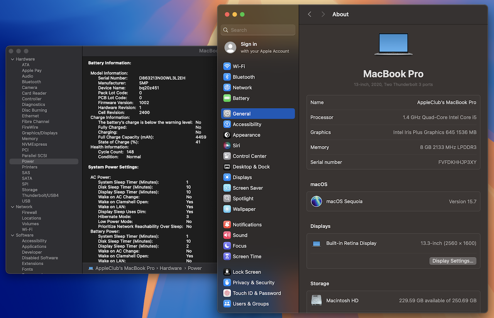Select Fonts under Software
The width and height of the screenshot is (494, 318).
tap(27, 269)
